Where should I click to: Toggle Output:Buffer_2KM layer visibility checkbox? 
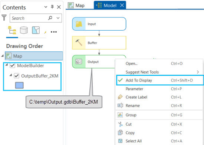pyautogui.click(x=17, y=76)
